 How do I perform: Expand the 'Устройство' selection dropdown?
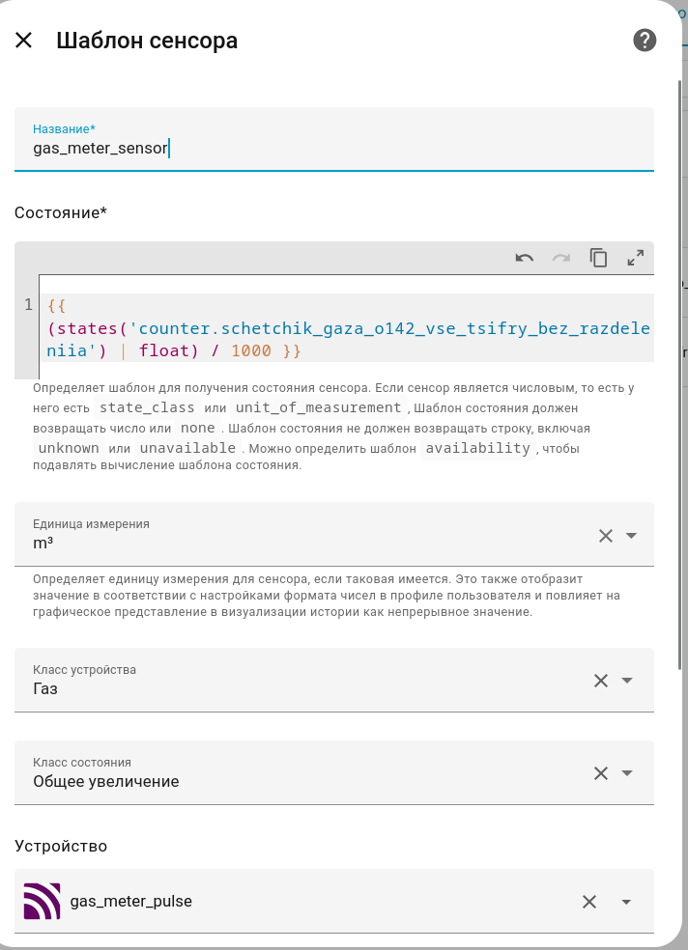[x=626, y=901]
